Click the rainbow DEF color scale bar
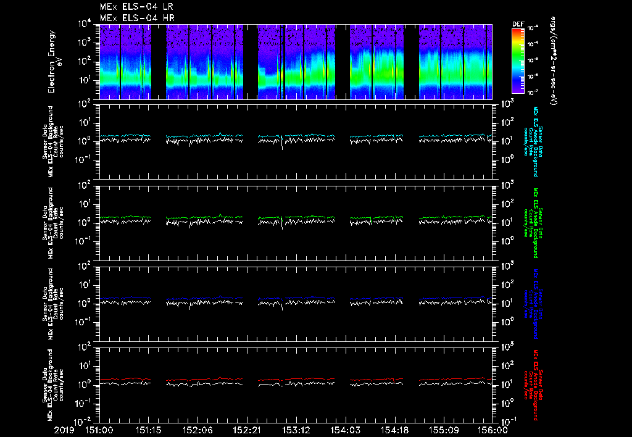632x437 pixels. coord(518,61)
